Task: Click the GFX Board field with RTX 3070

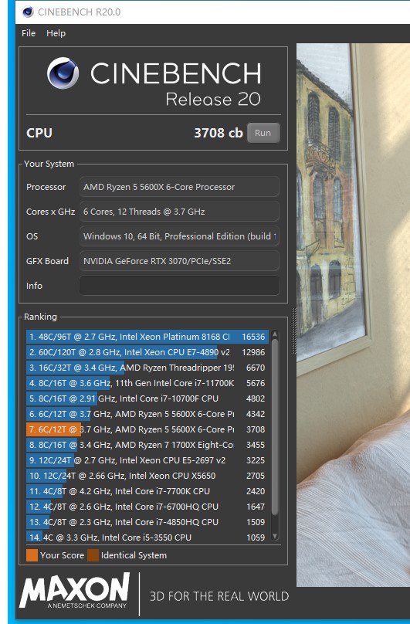Action: tap(179, 261)
